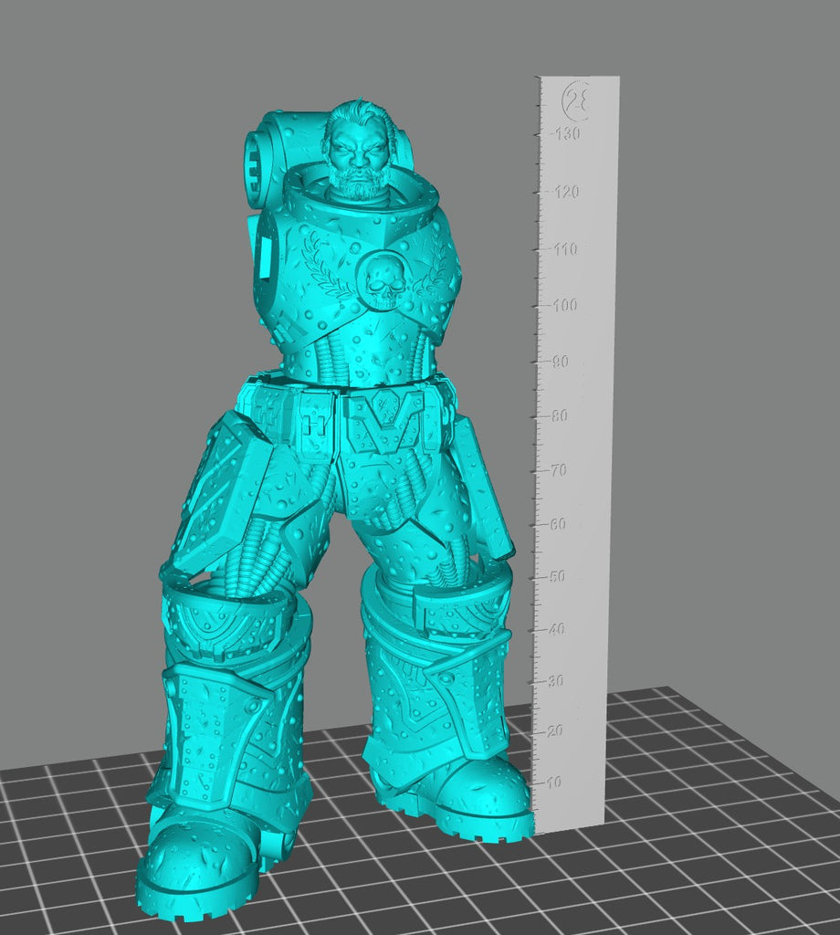
Task: Click the "120" mark on the ruler
Action: (x=566, y=192)
